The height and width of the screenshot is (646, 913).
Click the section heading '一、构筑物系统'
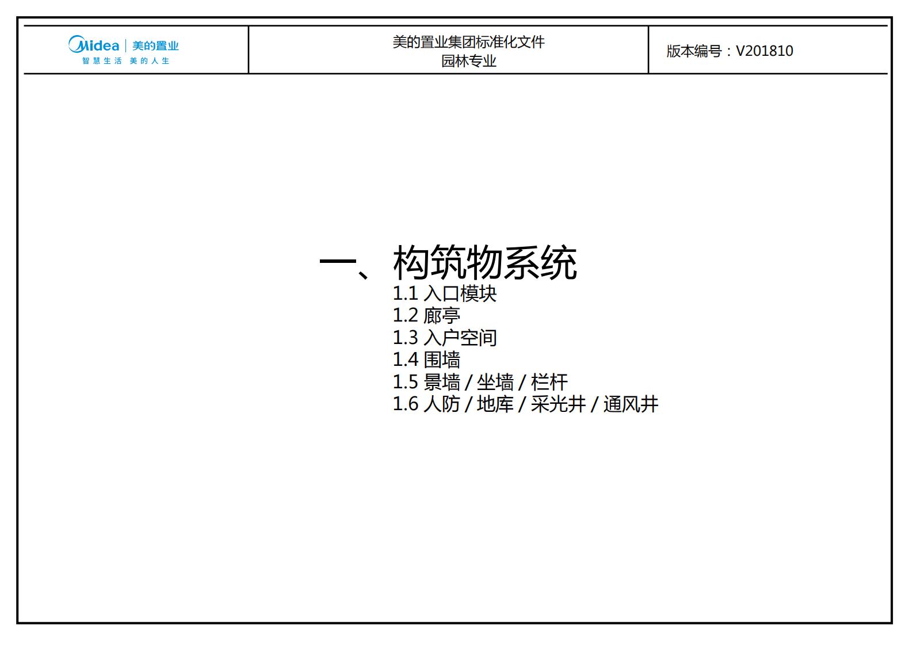tap(448, 263)
